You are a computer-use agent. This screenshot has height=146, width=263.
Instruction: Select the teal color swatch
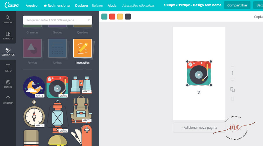[x=104, y=17]
